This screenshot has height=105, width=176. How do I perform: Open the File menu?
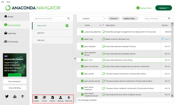pyautogui.click(x=3, y=2)
